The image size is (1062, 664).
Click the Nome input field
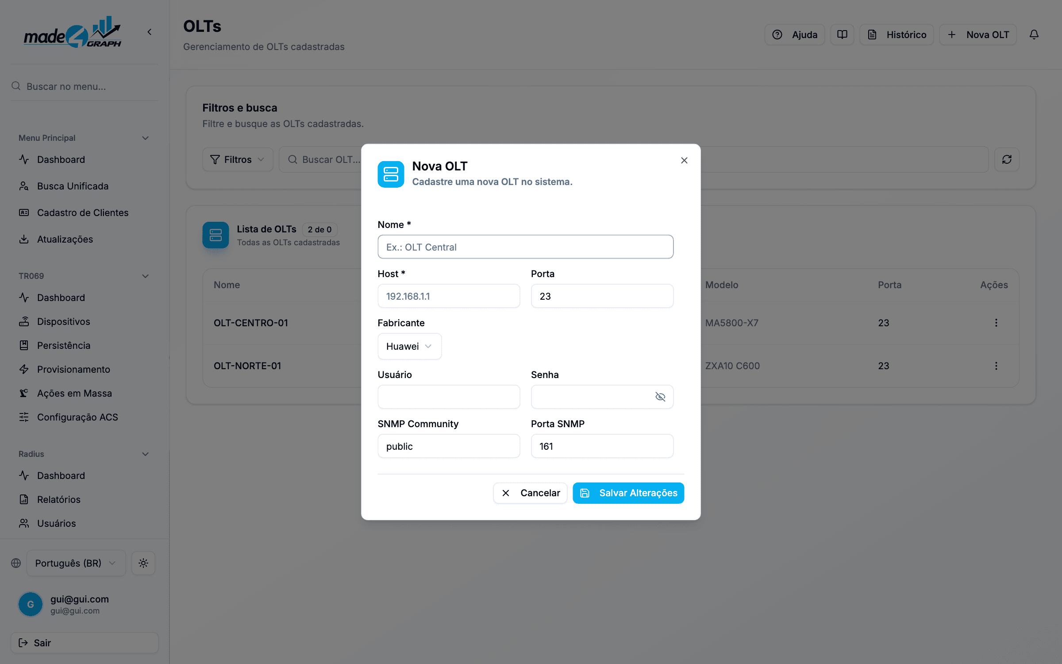525,247
